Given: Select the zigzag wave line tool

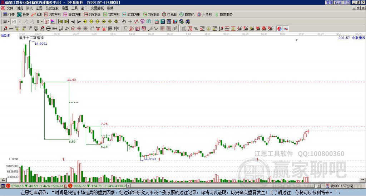Looking at the screenshot, I should [x=156, y=29].
